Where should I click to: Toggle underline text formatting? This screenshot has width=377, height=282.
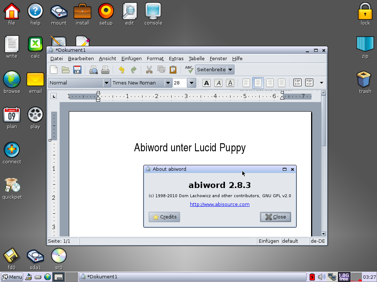point(230,83)
